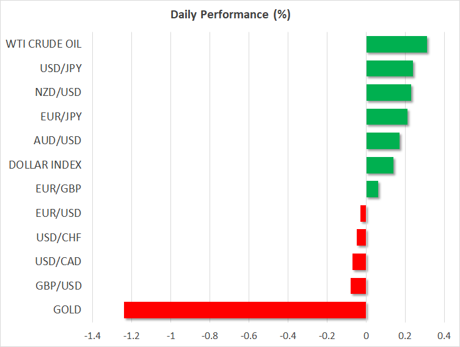Image resolution: width=460 pixels, height=347 pixels.
Task: Click the -1.4 x-axis tick label
Action: pyautogui.click(x=92, y=335)
